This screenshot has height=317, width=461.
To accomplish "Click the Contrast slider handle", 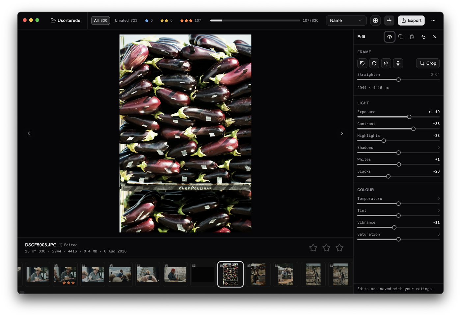I will pos(413,129).
